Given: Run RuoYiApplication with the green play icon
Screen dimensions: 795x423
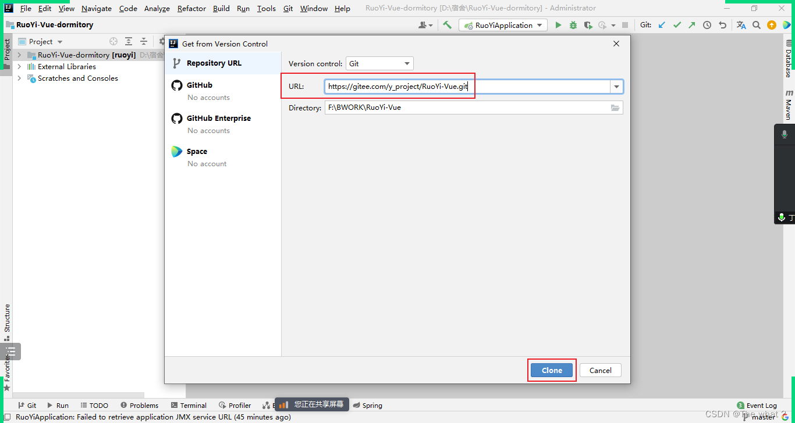Looking at the screenshot, I should tap(558, 25).
